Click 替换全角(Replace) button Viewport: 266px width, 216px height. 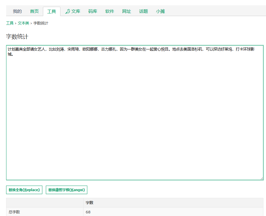pyautogui.click(x=24, y=190)
